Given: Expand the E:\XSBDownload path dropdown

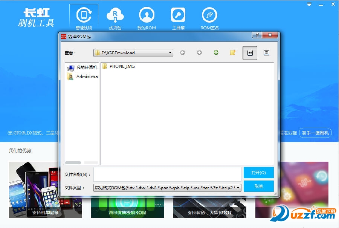Looking at the screenshot, I should [x=170, y=53].
